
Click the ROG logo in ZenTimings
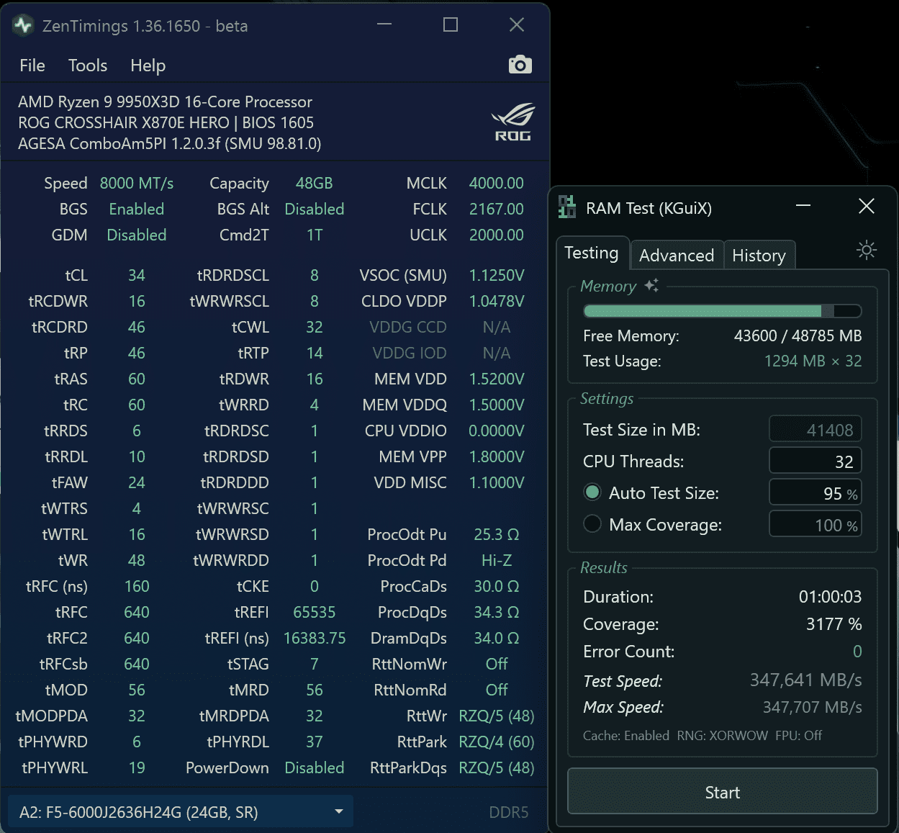click(512, 122)
